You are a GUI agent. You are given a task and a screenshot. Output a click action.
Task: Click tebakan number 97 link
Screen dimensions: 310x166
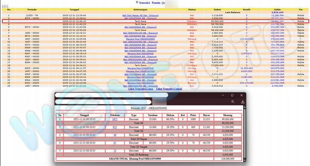click(x=115, y=143)
